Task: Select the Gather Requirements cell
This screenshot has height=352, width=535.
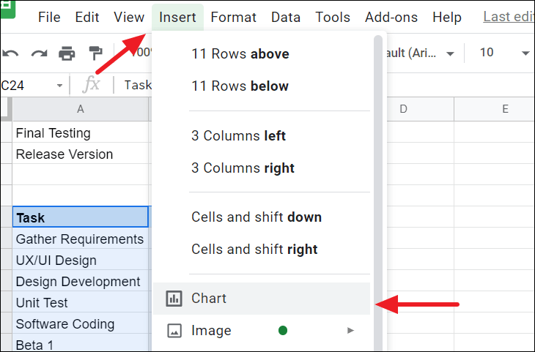Action: (80, 239)
